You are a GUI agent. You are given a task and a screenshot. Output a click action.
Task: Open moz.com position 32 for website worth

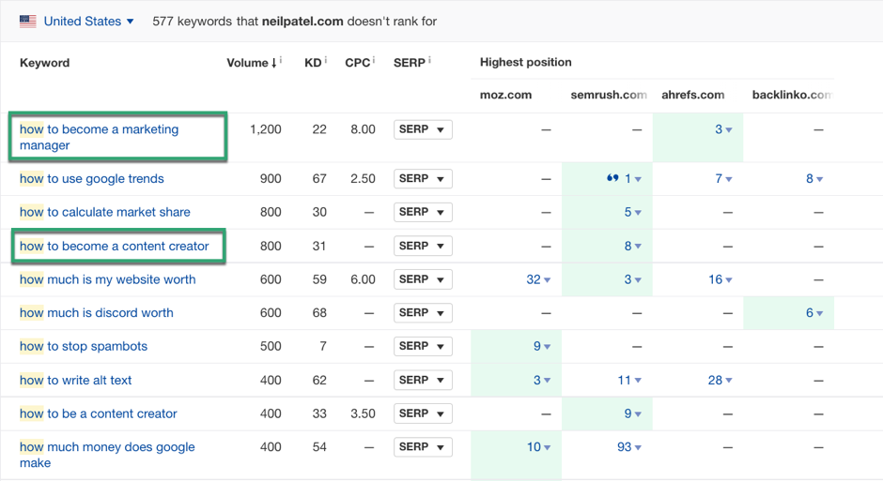[x=538, y=279]
